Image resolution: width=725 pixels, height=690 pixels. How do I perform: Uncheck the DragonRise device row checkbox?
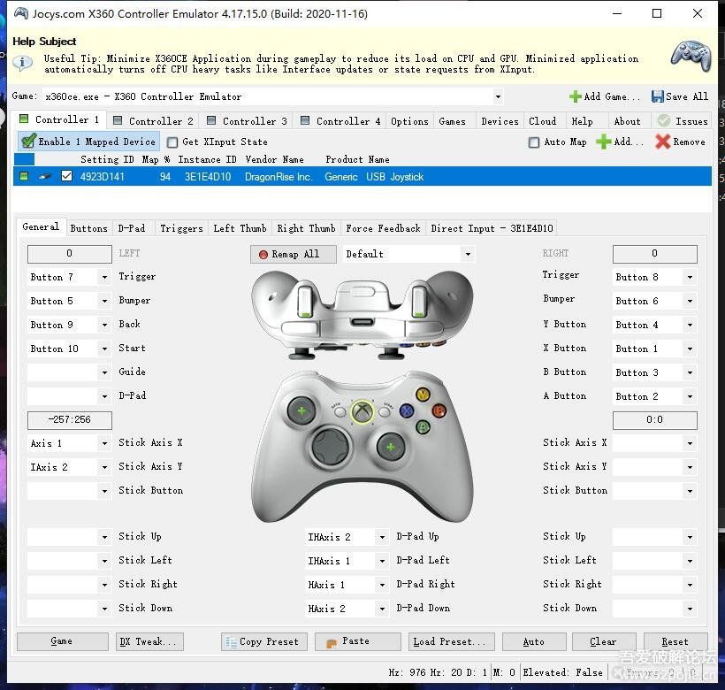pos(66,176)
